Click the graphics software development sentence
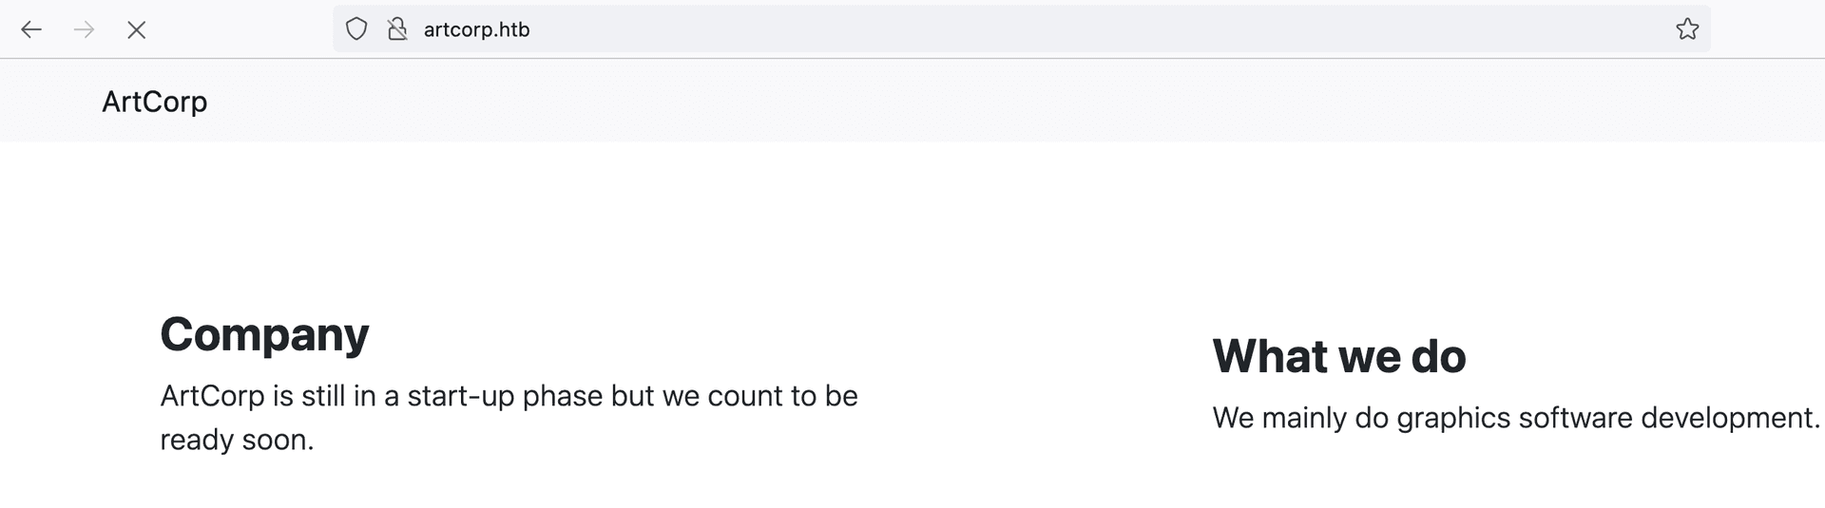This screenshot has height=508, width=1825. [x=1516, y=418]
